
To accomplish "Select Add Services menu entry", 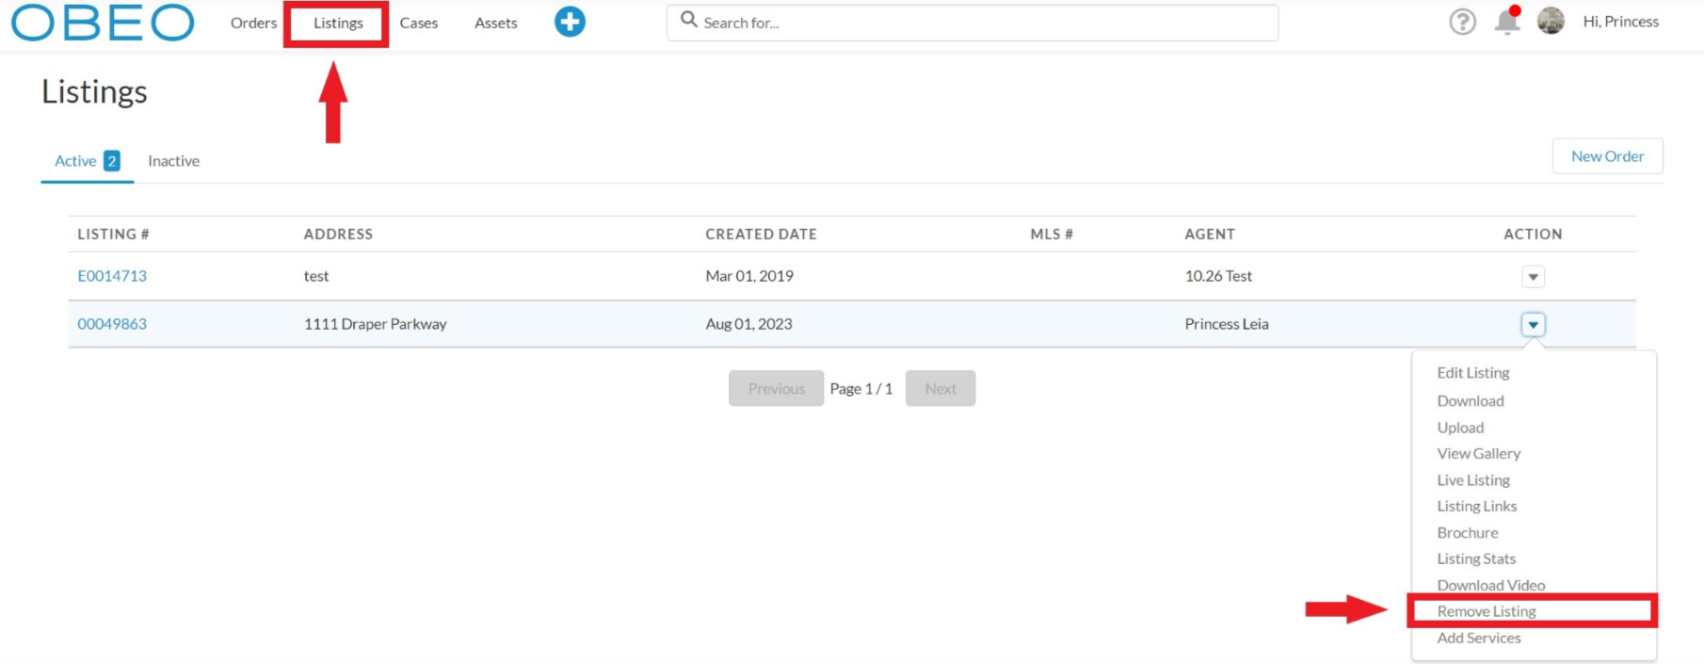I will coord(1479,639).
